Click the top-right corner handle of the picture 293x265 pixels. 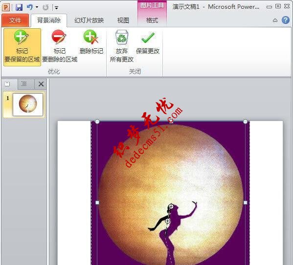(x=246, y=122)
